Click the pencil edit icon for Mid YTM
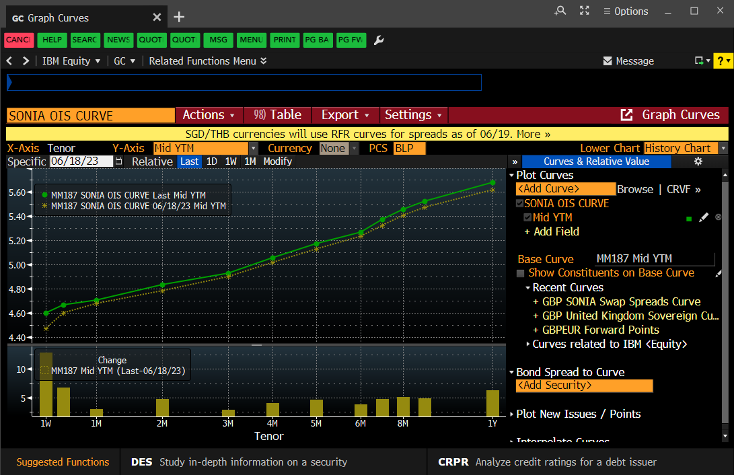 click(704, 218)
